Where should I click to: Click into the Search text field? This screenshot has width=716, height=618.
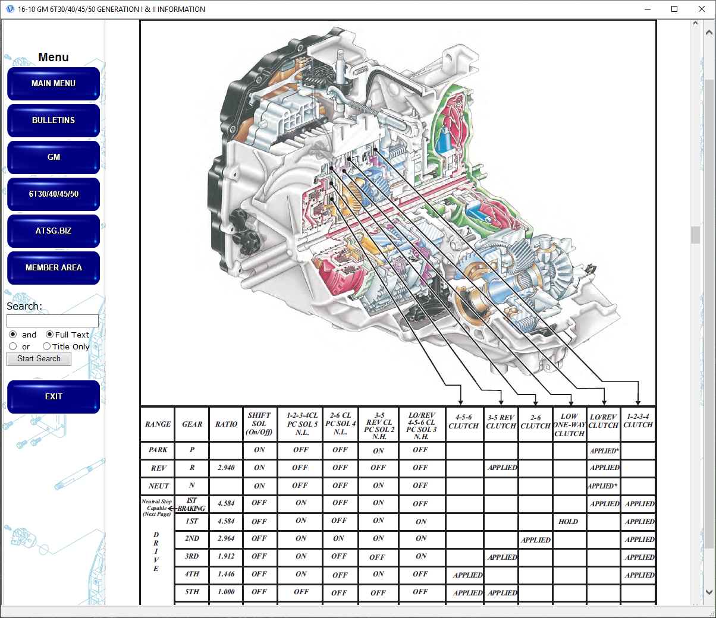pos(52,321)
